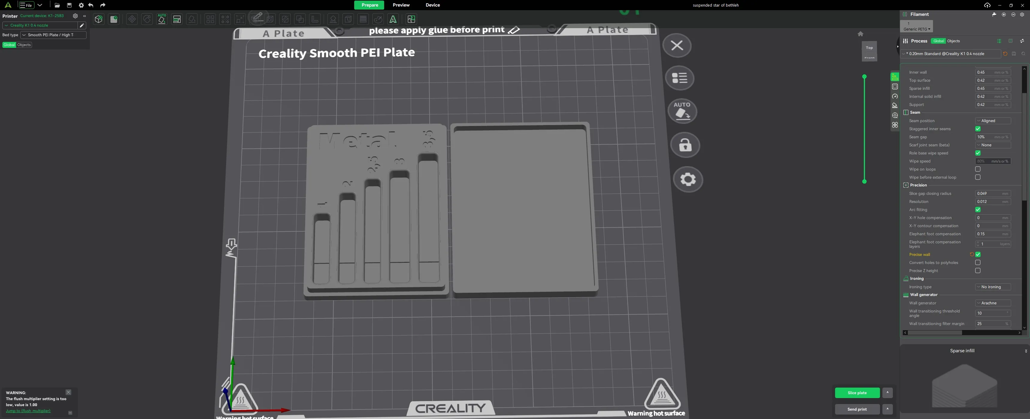This screenshot has height=419, width=1030.
Task: Open the Scarf joint seam dropdown
Action: (x=993, y=145)
